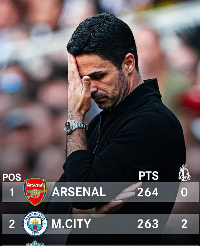Click the man's dark combed hair
The image size is (200, 246).
102,39
